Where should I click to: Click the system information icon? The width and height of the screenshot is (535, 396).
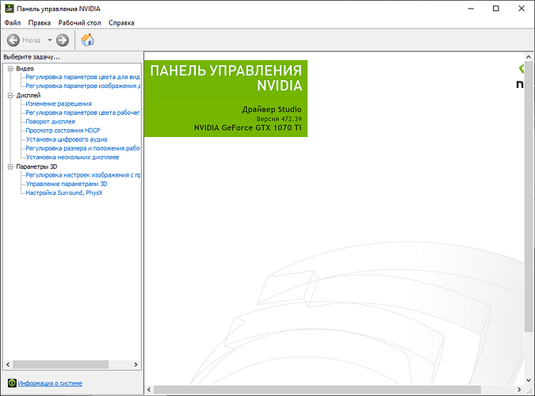coord(12,383)
